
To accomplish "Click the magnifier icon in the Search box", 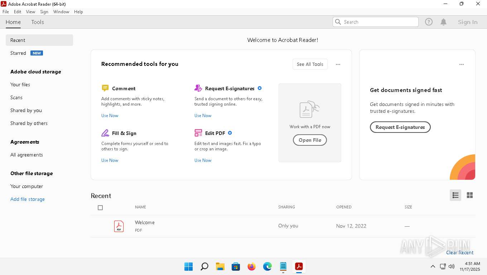I will point(338,22).
